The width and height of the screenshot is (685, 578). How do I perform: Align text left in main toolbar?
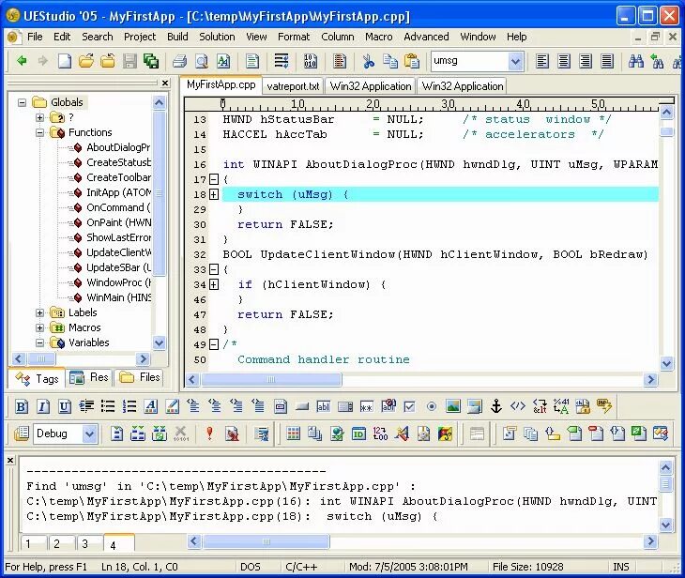pos(542,61)
